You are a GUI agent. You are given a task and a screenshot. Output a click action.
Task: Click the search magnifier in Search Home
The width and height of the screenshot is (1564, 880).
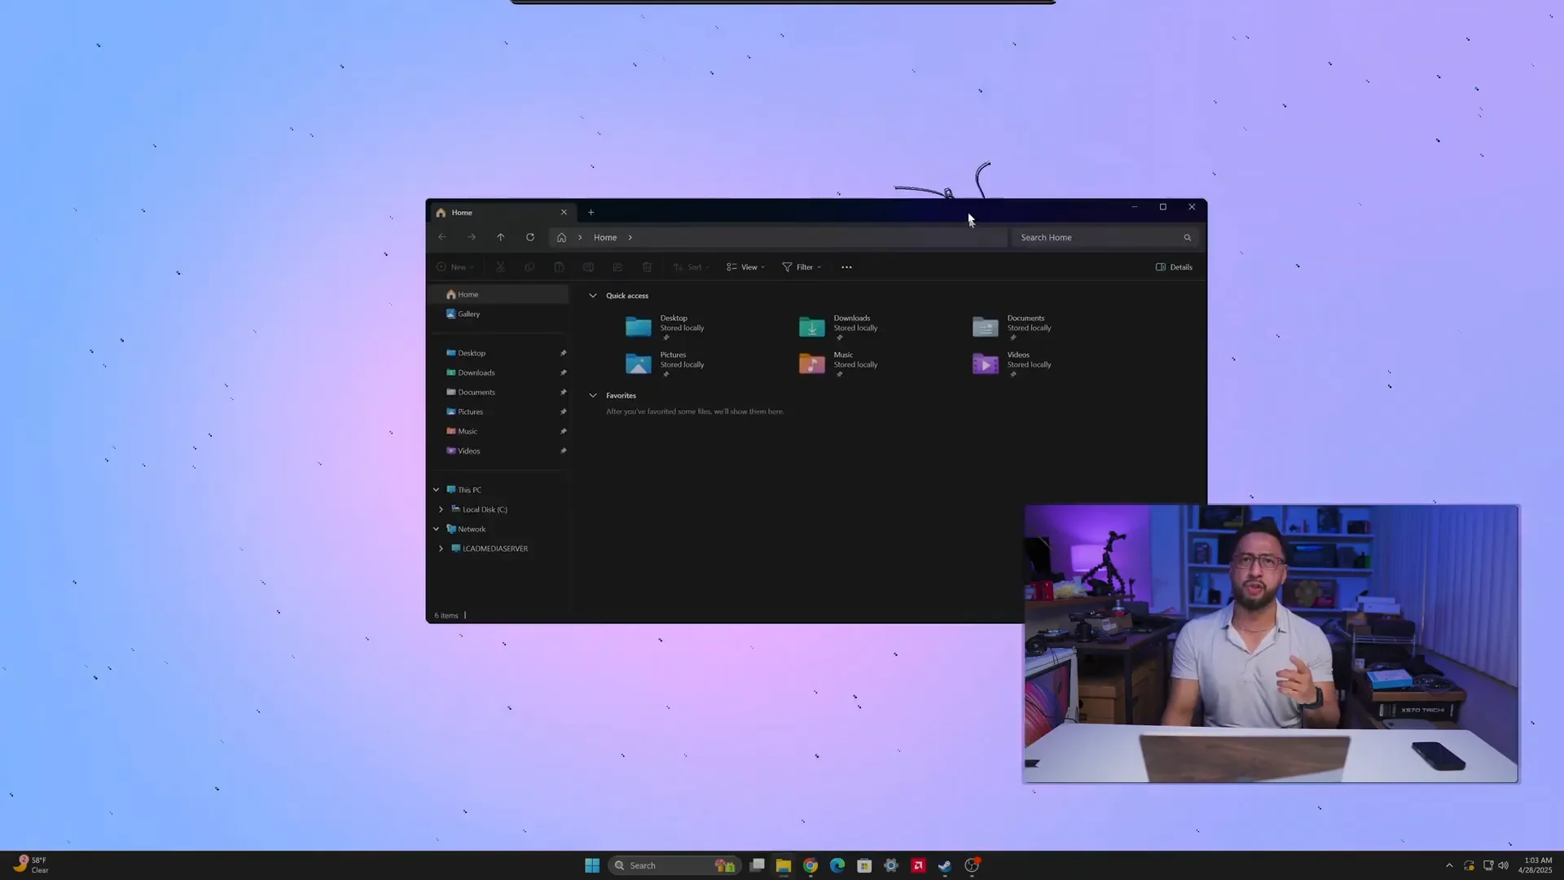pyautogui.click(x=1188, y=238)
